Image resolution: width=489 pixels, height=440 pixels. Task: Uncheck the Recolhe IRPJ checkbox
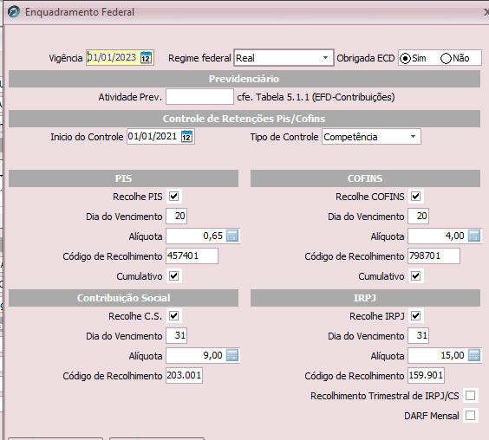click(415, 315)
